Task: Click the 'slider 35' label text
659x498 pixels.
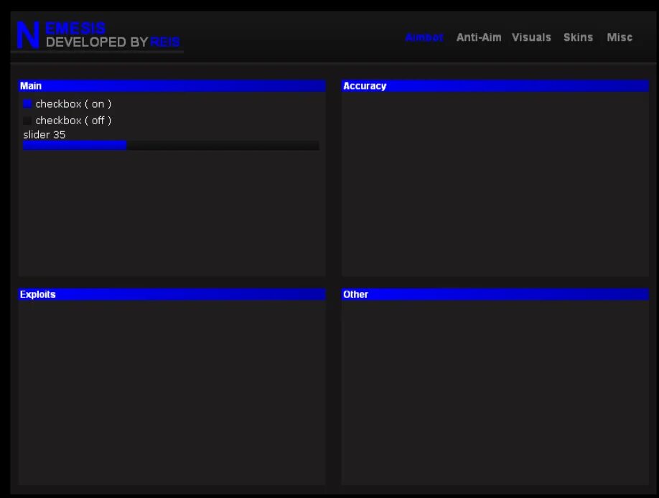Action: (44, 134)
